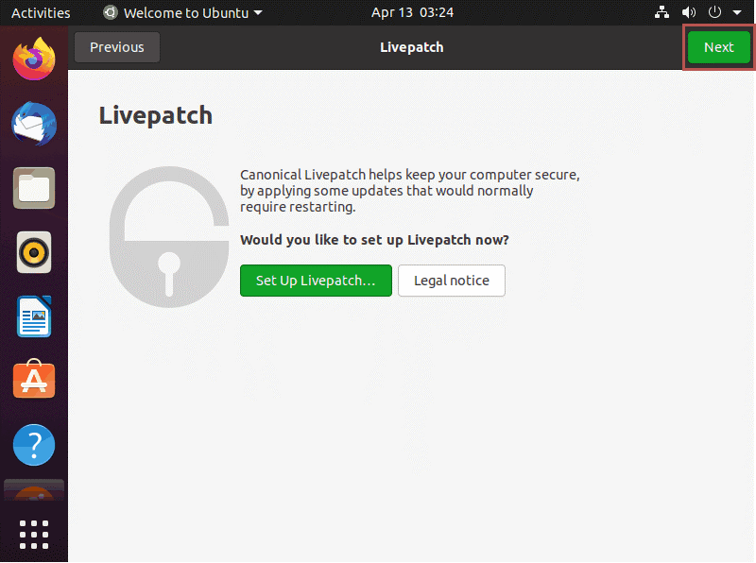Click the Canonical Livepatch description paragraph

coord(410,191)
